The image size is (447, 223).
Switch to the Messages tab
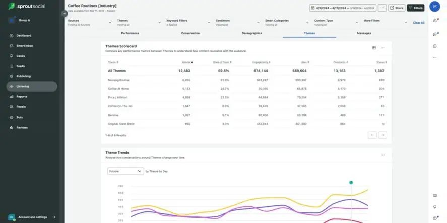pyautogui.click(x=364, y=33)
